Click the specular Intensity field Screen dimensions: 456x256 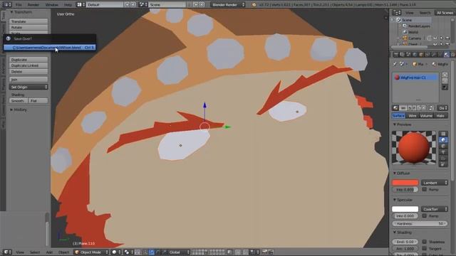click(x=405, y=216)
